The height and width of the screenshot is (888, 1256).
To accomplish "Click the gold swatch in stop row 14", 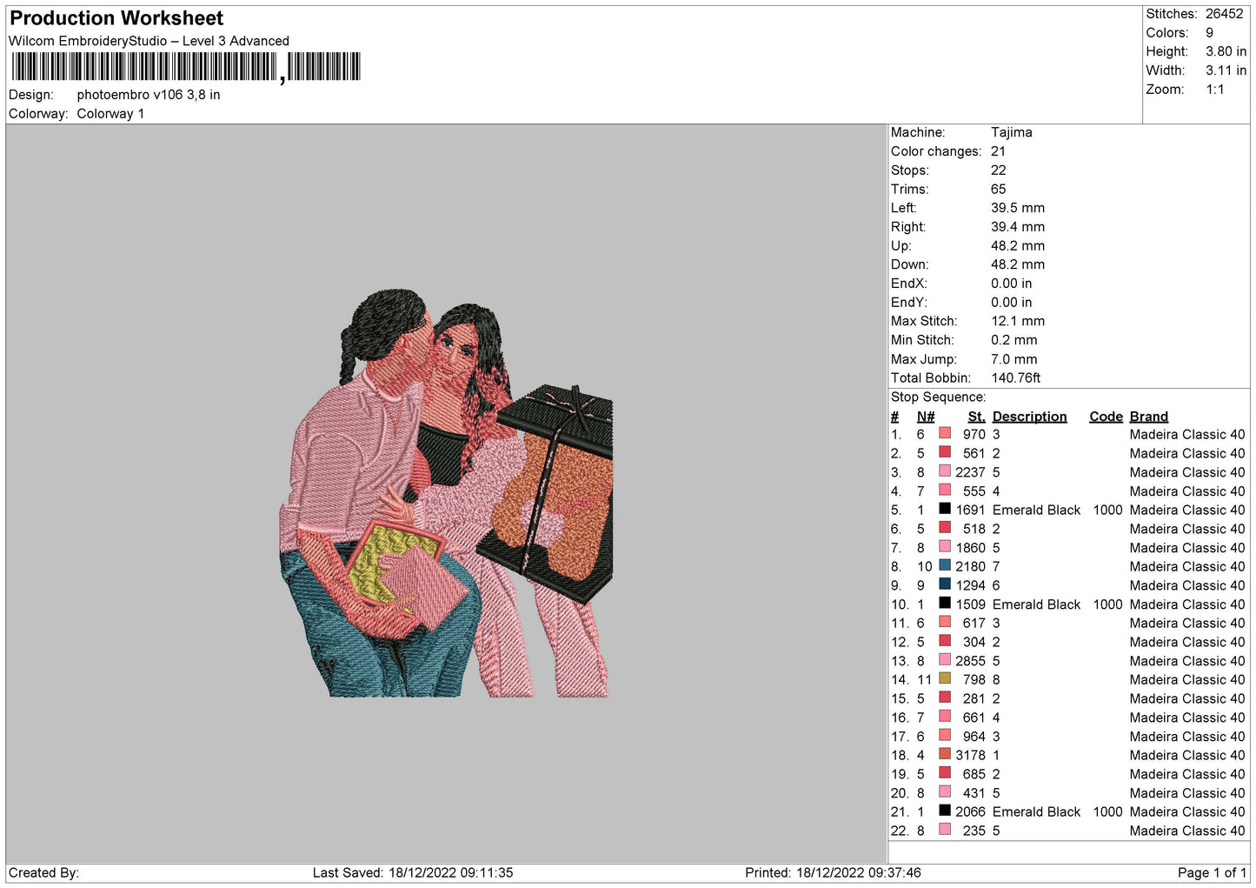I will click(945, 678).
